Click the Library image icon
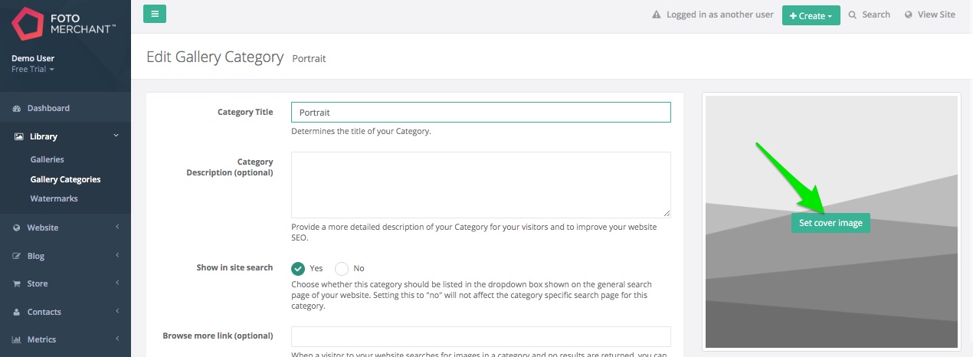Viewport: 973px width, 357px height. pyautogui.click(x=18, y=137)
